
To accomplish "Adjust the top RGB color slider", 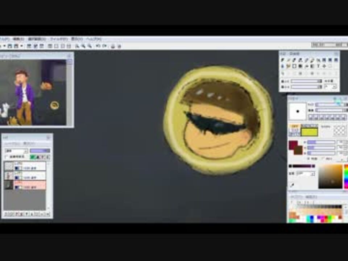I will click(321, 142).
